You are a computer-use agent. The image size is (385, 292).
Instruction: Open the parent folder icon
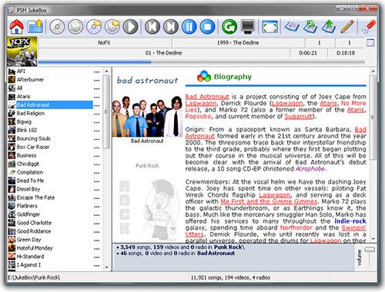click(35, 27)
